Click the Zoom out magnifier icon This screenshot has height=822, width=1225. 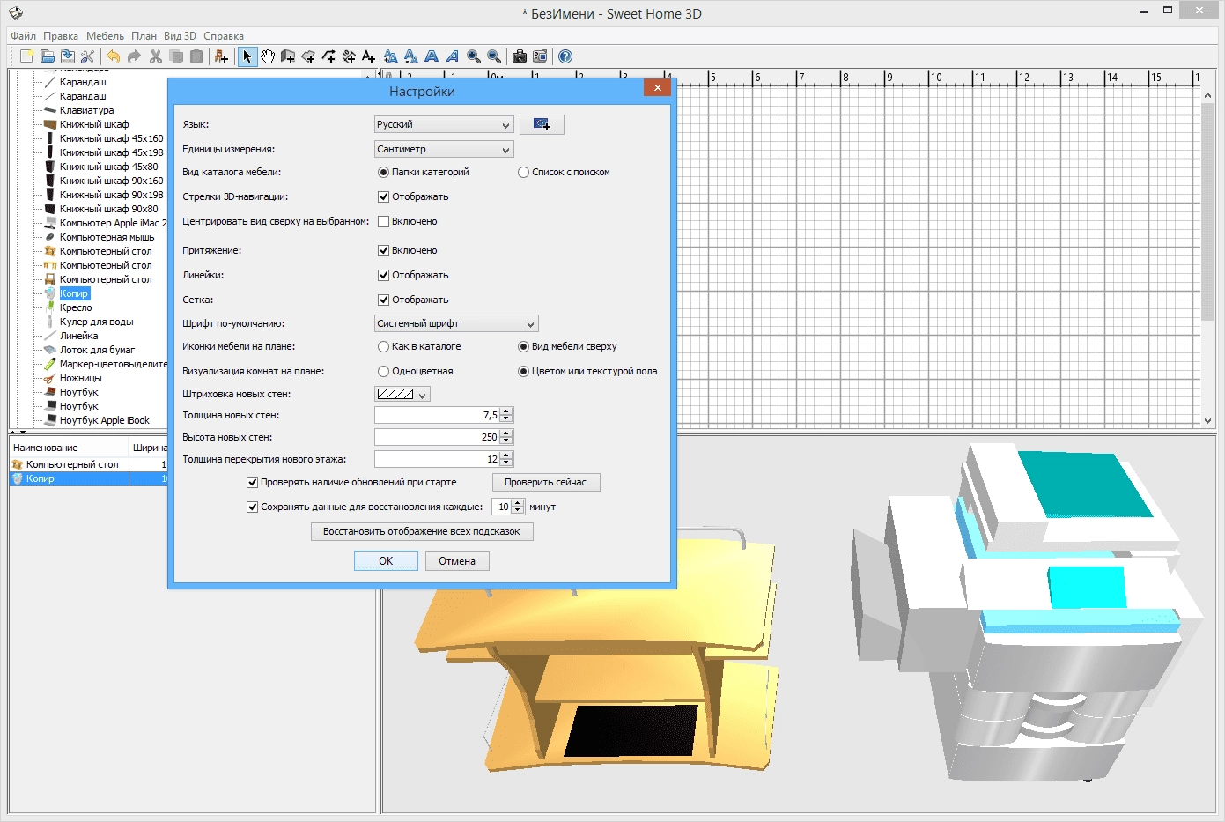494,56
